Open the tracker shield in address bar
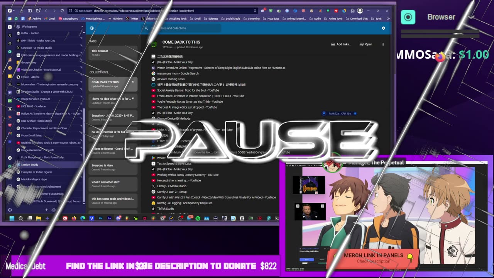Screen dimensions: 494x278 71,11
